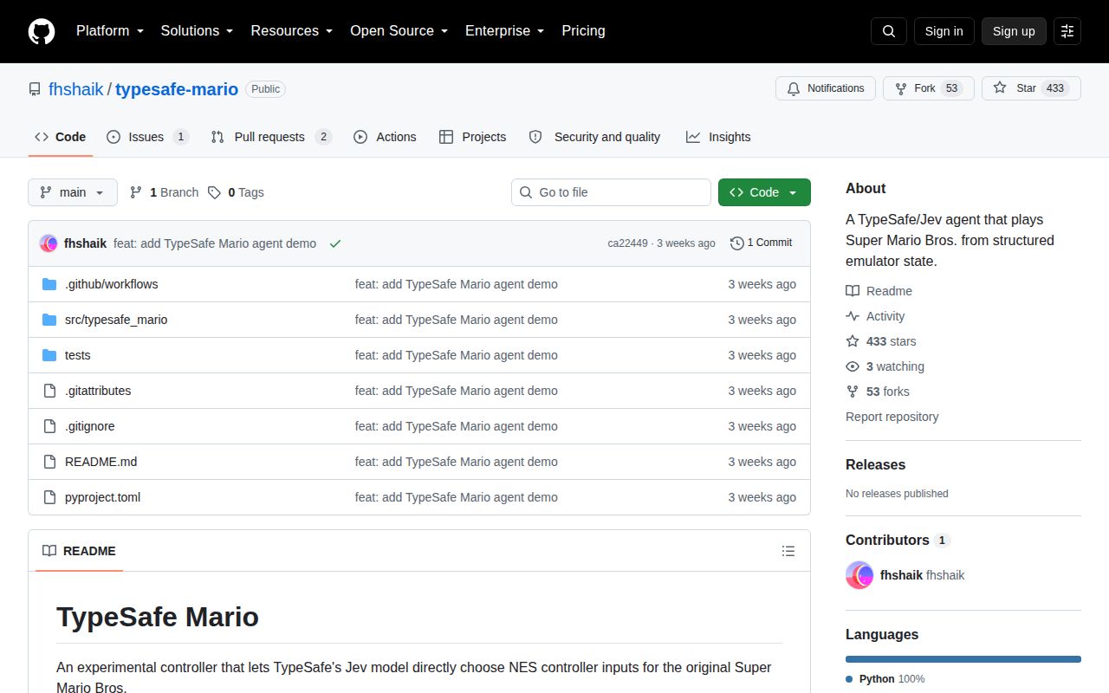Click the tag icon next to 0 Tags
1109x693 pixels.
[214, 192]
